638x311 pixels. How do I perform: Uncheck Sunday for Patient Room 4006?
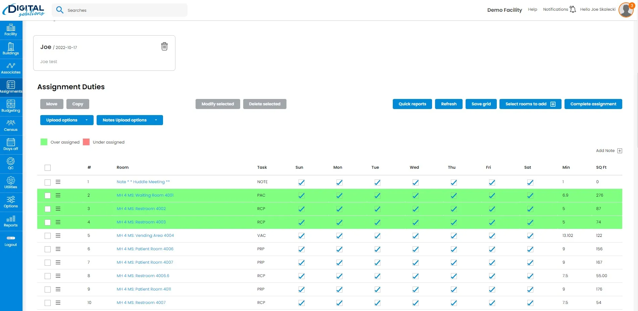302,249
